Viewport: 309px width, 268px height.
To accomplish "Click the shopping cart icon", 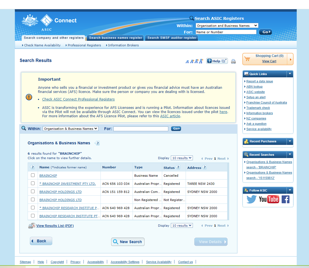I will [247, 59].
